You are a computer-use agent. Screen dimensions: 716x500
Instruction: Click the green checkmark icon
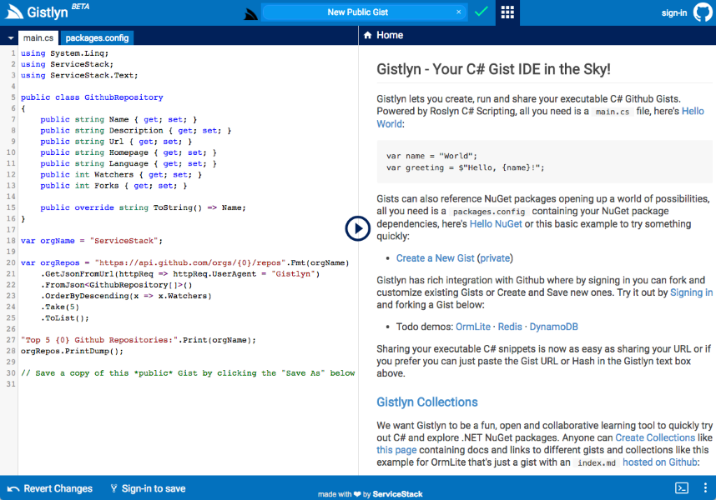(481, 12)
